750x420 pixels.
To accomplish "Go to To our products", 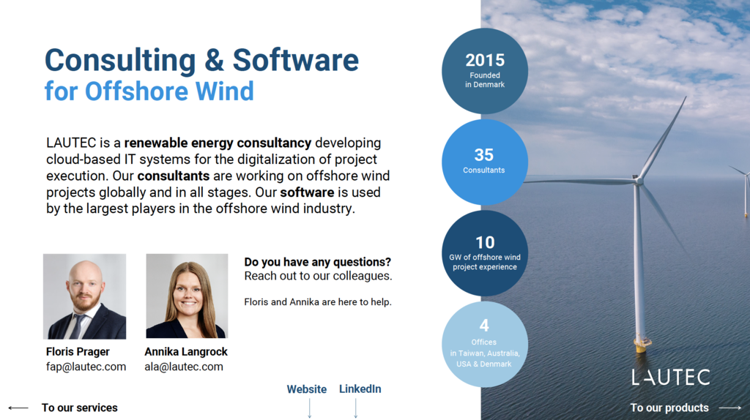I will (669, 408).
